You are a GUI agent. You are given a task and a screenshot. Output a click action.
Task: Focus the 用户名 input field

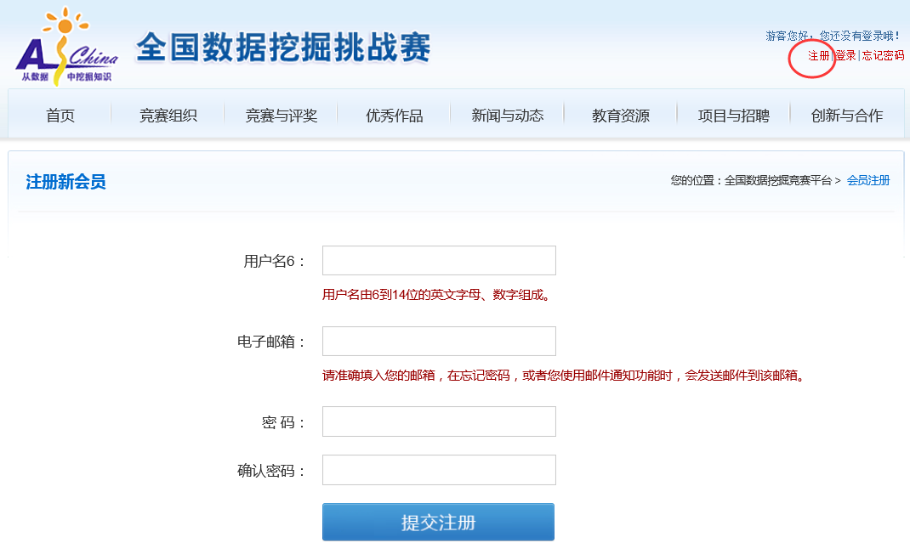pyautogui.click(x=440, y=261)
